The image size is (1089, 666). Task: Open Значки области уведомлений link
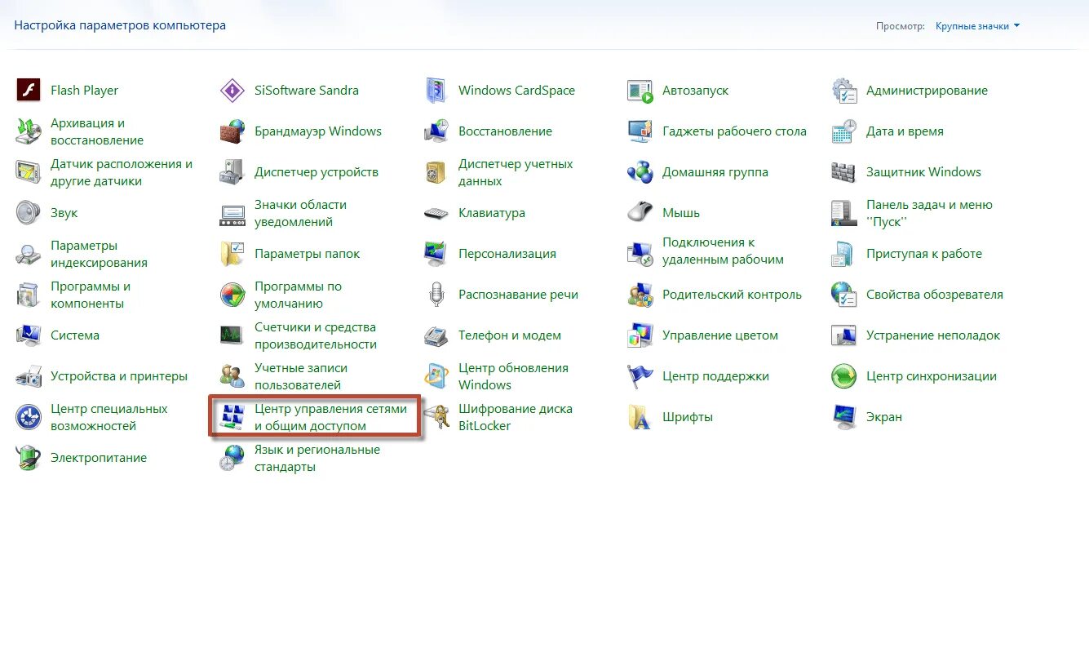(300, 213)
